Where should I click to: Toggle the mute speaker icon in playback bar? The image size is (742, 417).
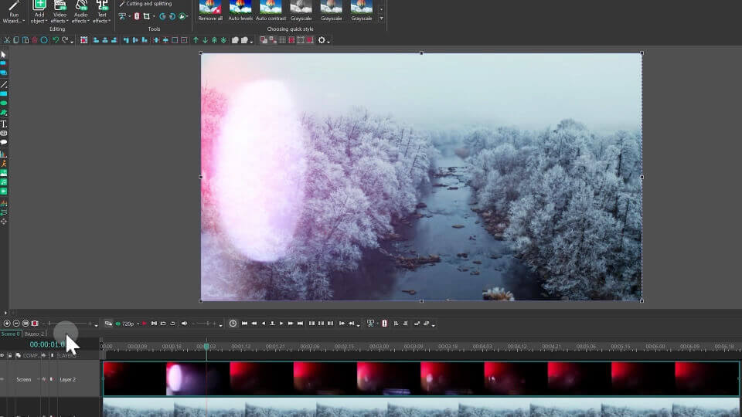click(x=184, y=324)
